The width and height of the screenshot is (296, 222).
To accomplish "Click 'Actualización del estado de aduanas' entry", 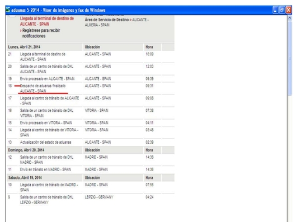I will click(x=46, y=142).
